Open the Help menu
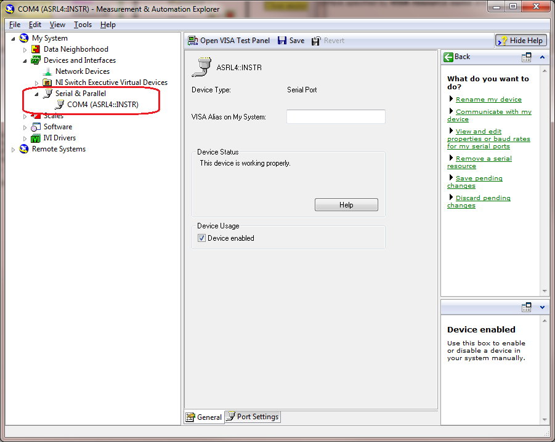Image resolution: width=555 pixels, height=442 pixels. pyautogui.click(x=108, y=25)
